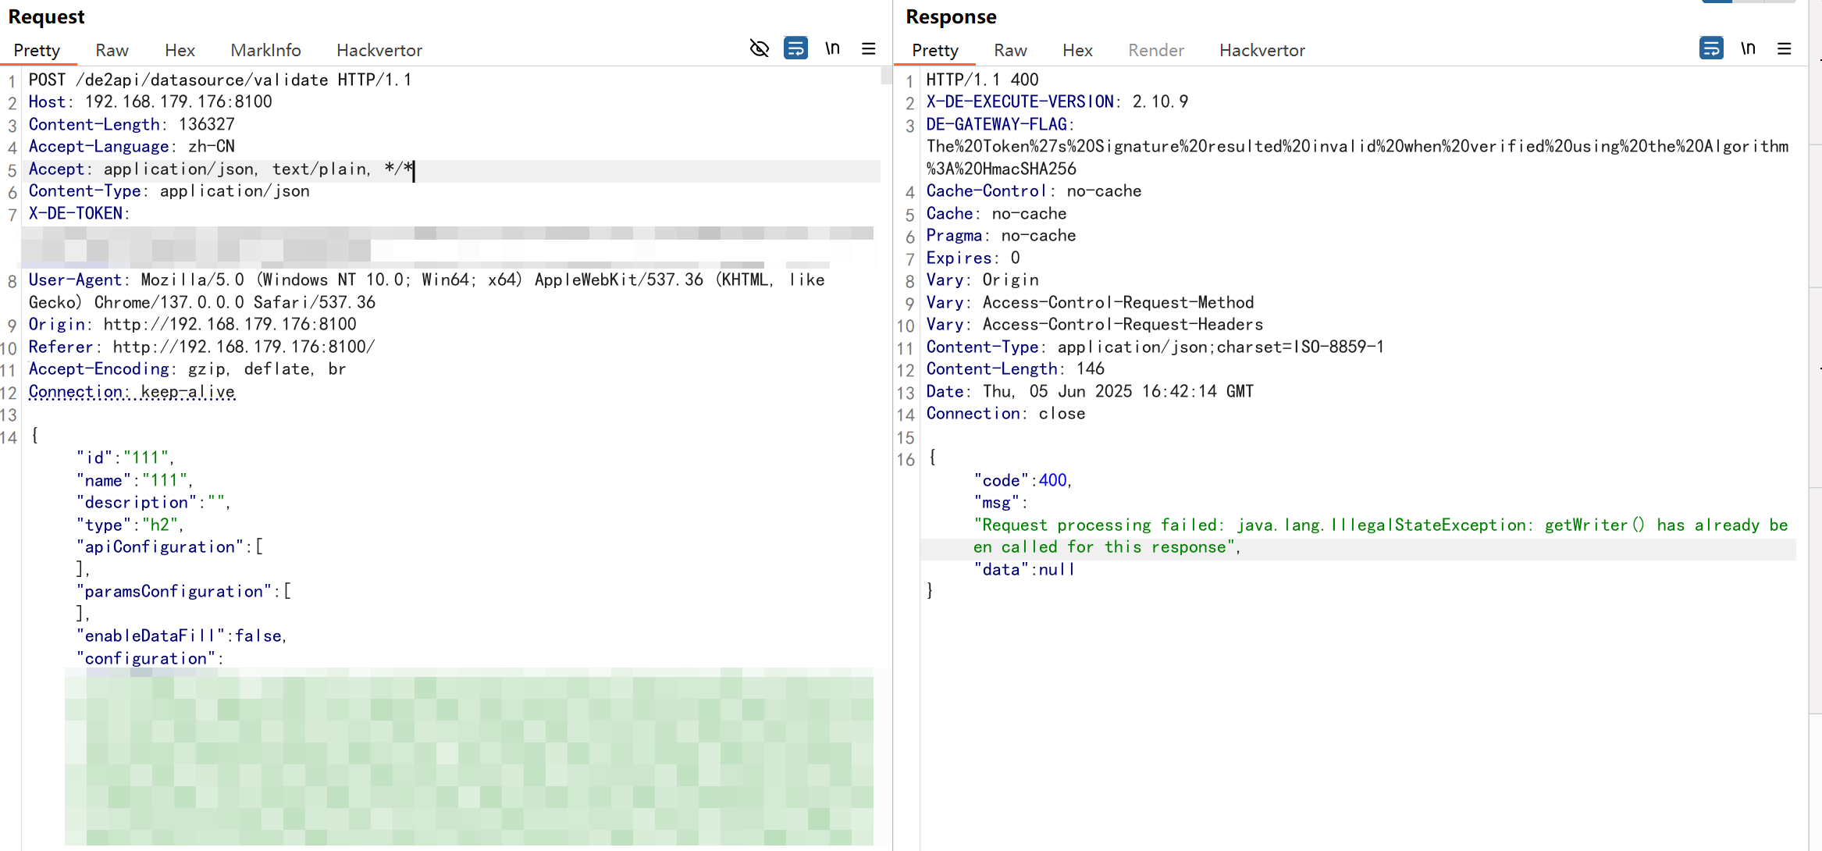1822x851 pixels.
Task: Toggle non-printable characters \n in Response
Action: click(x=1748, y=48)
